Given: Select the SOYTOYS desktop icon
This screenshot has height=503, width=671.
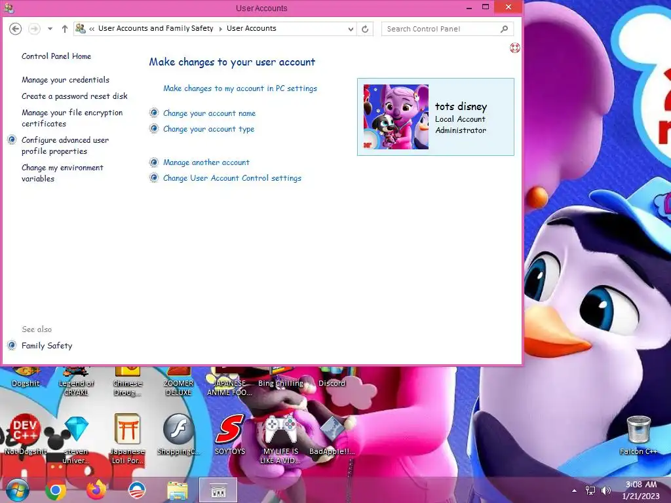Looking at the screenshot, I should pos(230,435).
